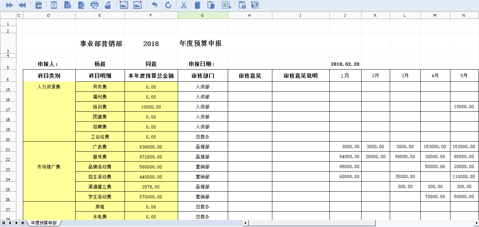Click the paste clipboard icon
The image size is (479, 227).
(211, 5)
